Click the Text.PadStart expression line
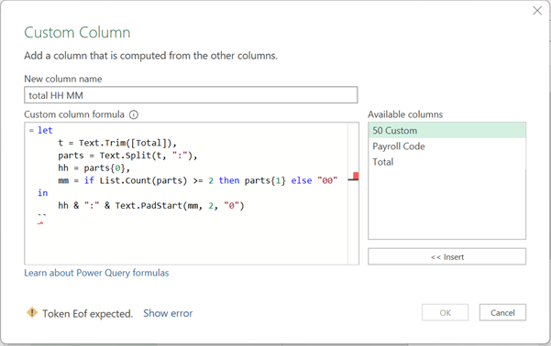 point(151,206)
